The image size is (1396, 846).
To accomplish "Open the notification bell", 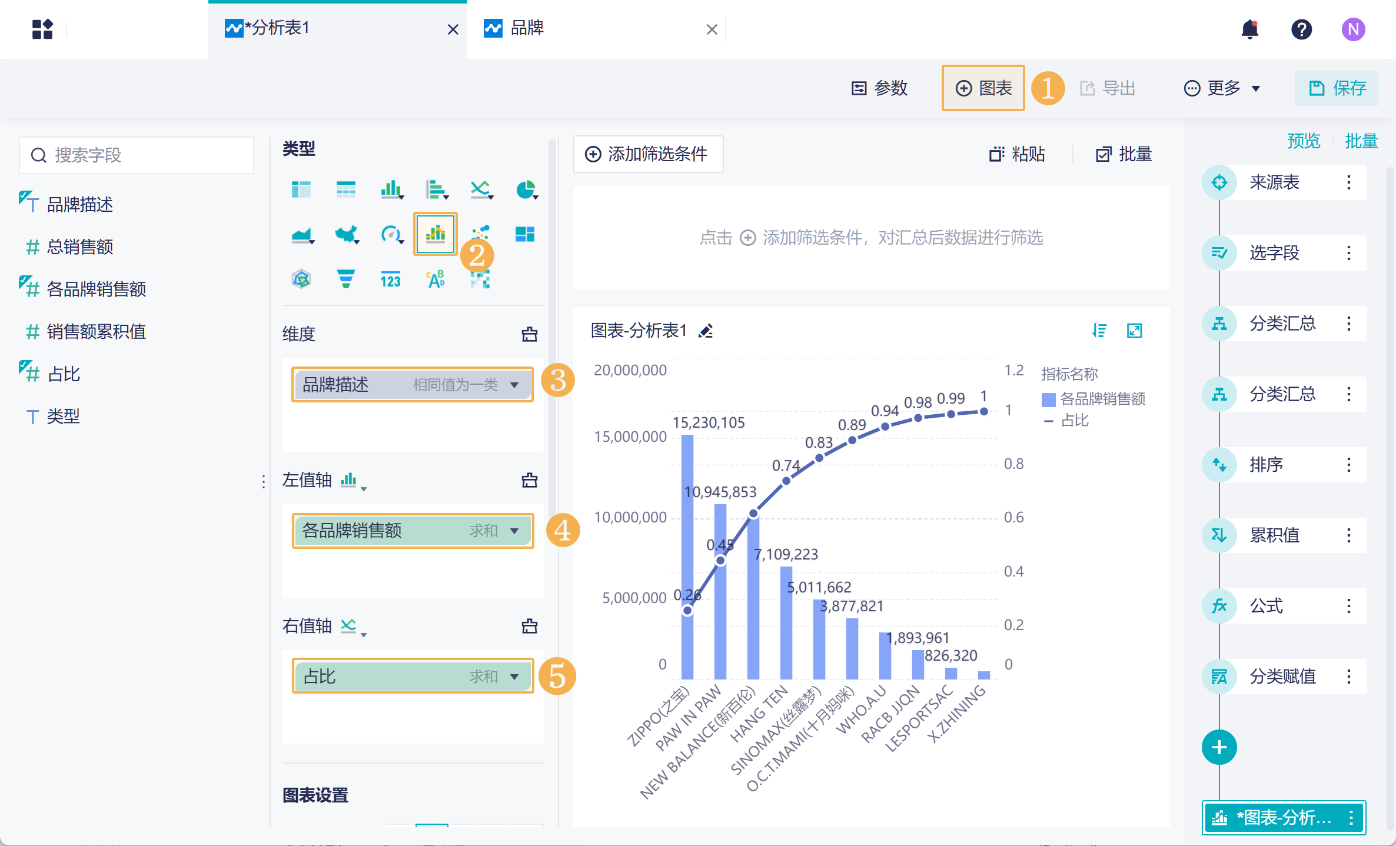I will click(1249, 29).
